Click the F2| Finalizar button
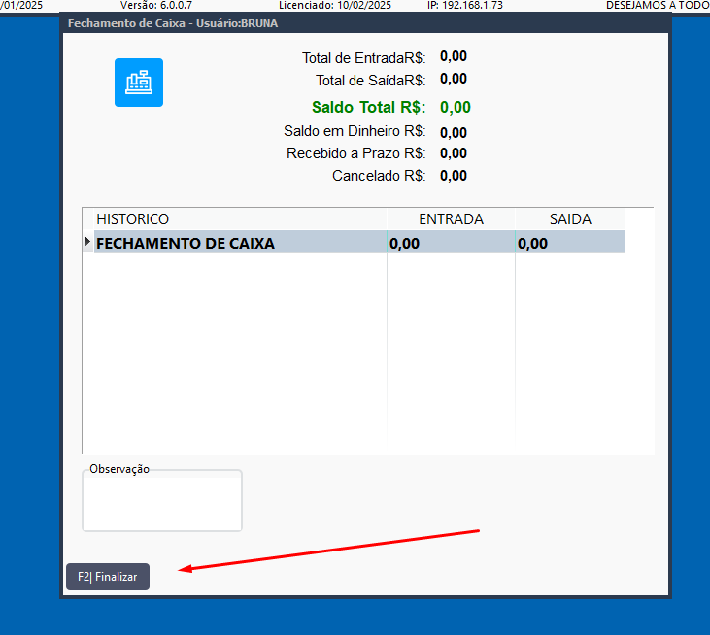Image resolution: width=710 pixels, height=635 pixels. [108, 577]
